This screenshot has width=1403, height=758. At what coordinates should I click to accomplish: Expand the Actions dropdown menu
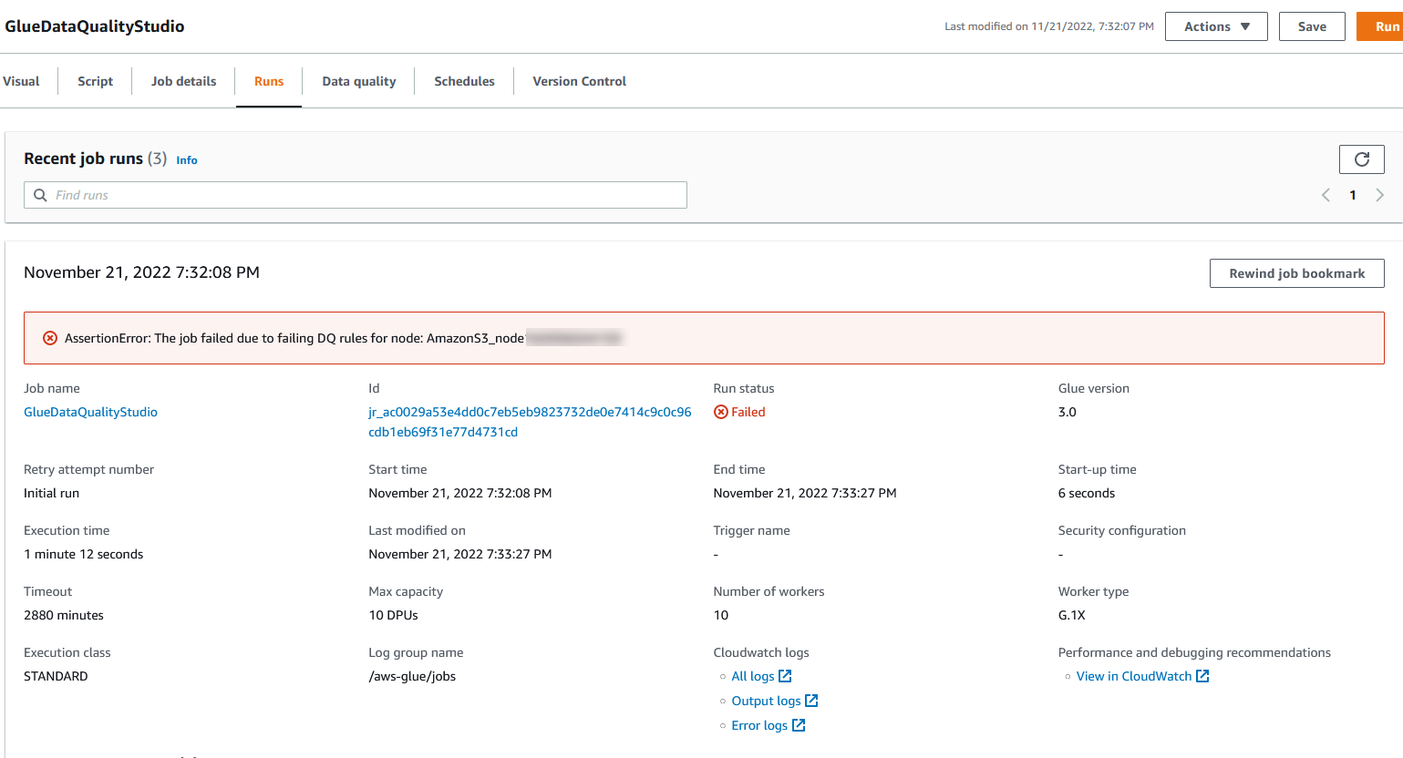1216,26
